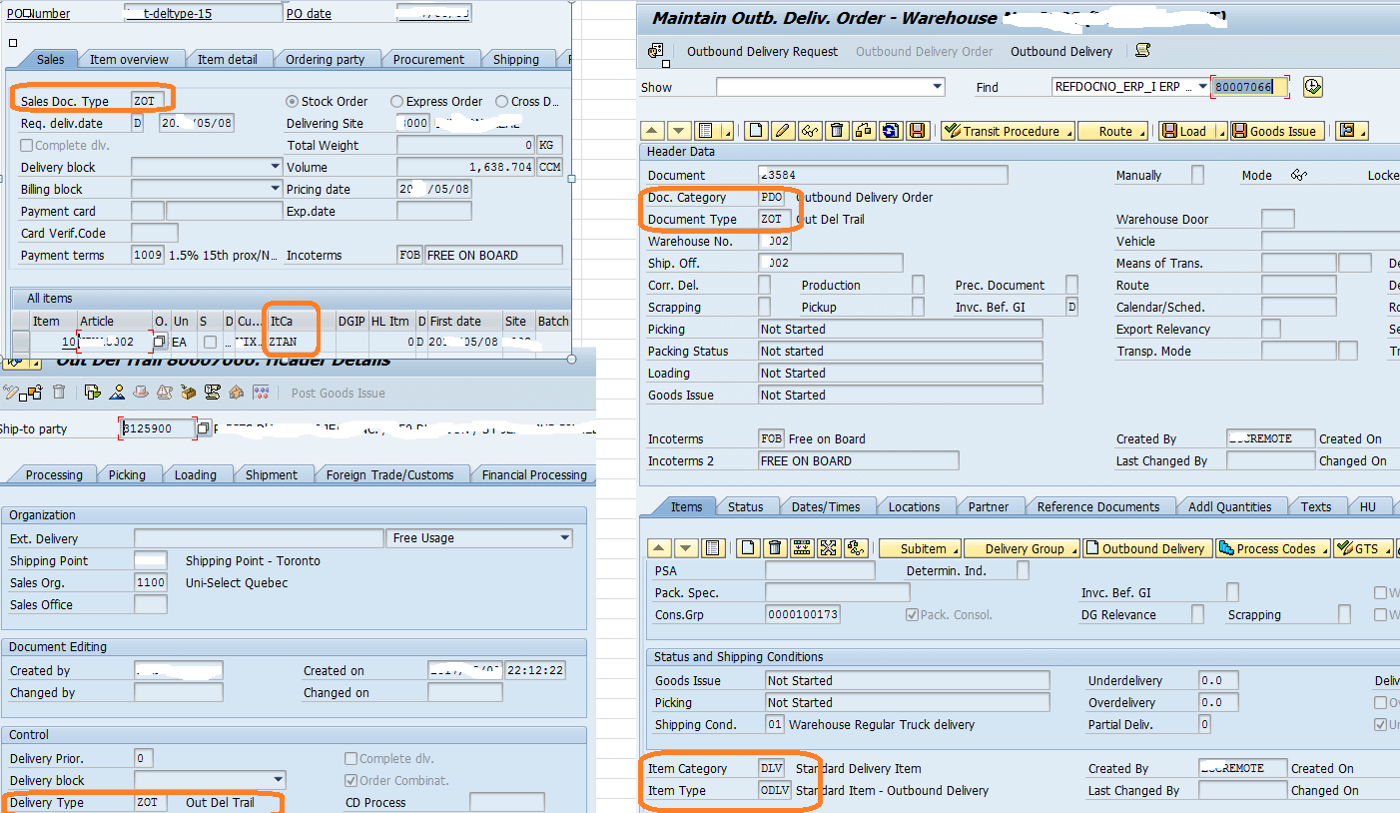Viewport: 1400px width, 813px height.
Task: Click the new document icon in warehouse header toolbar
Action: pyautogui.click(x=757, y=131)
